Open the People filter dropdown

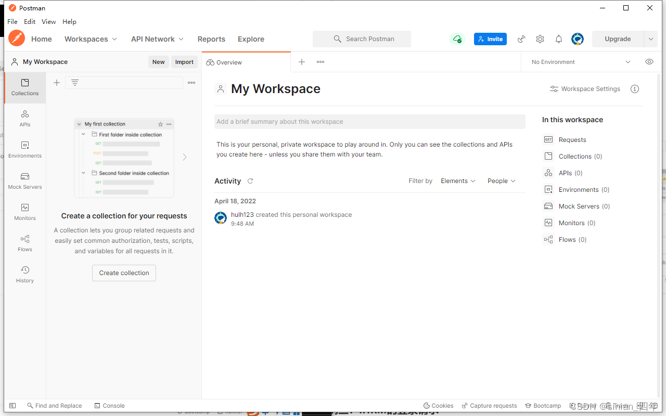pos(502,181)
